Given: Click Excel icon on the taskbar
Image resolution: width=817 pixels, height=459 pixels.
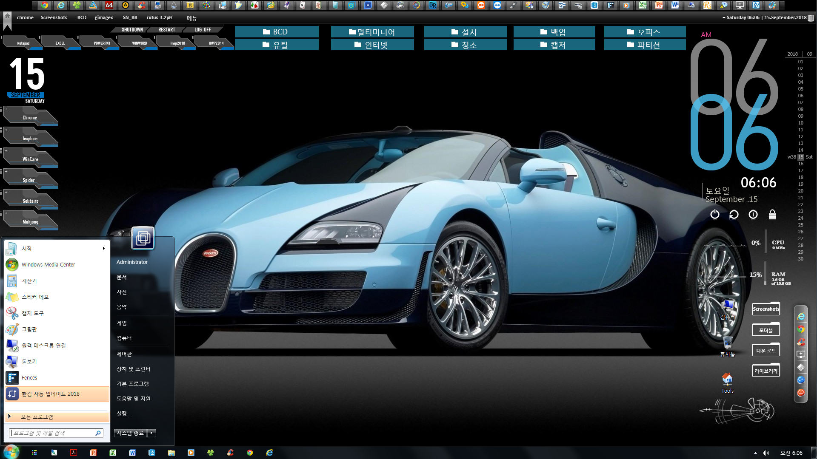Looking at the screenshot, I should pos(113,453).
